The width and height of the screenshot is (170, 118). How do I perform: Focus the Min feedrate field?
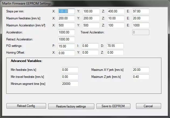point(70,70)
